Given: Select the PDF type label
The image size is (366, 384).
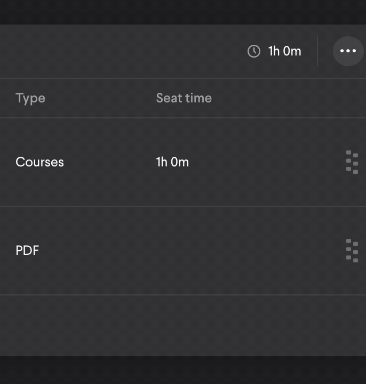Looking at the screenshot, I should coord(27,251).
